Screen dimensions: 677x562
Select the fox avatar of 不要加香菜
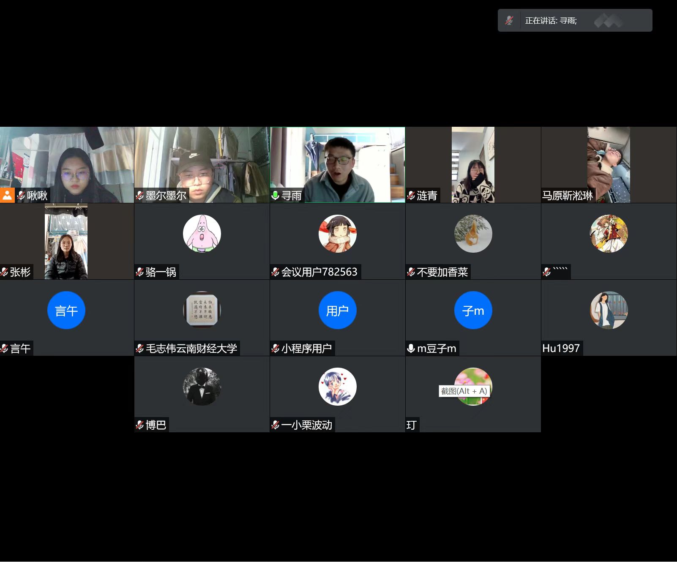tap(473, 234)
